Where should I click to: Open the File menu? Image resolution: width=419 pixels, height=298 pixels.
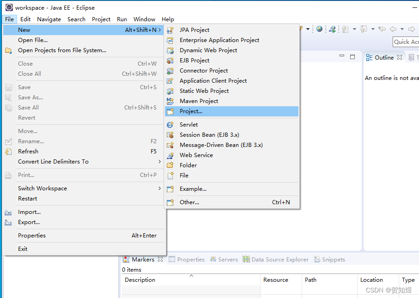[x=9, y=19]
